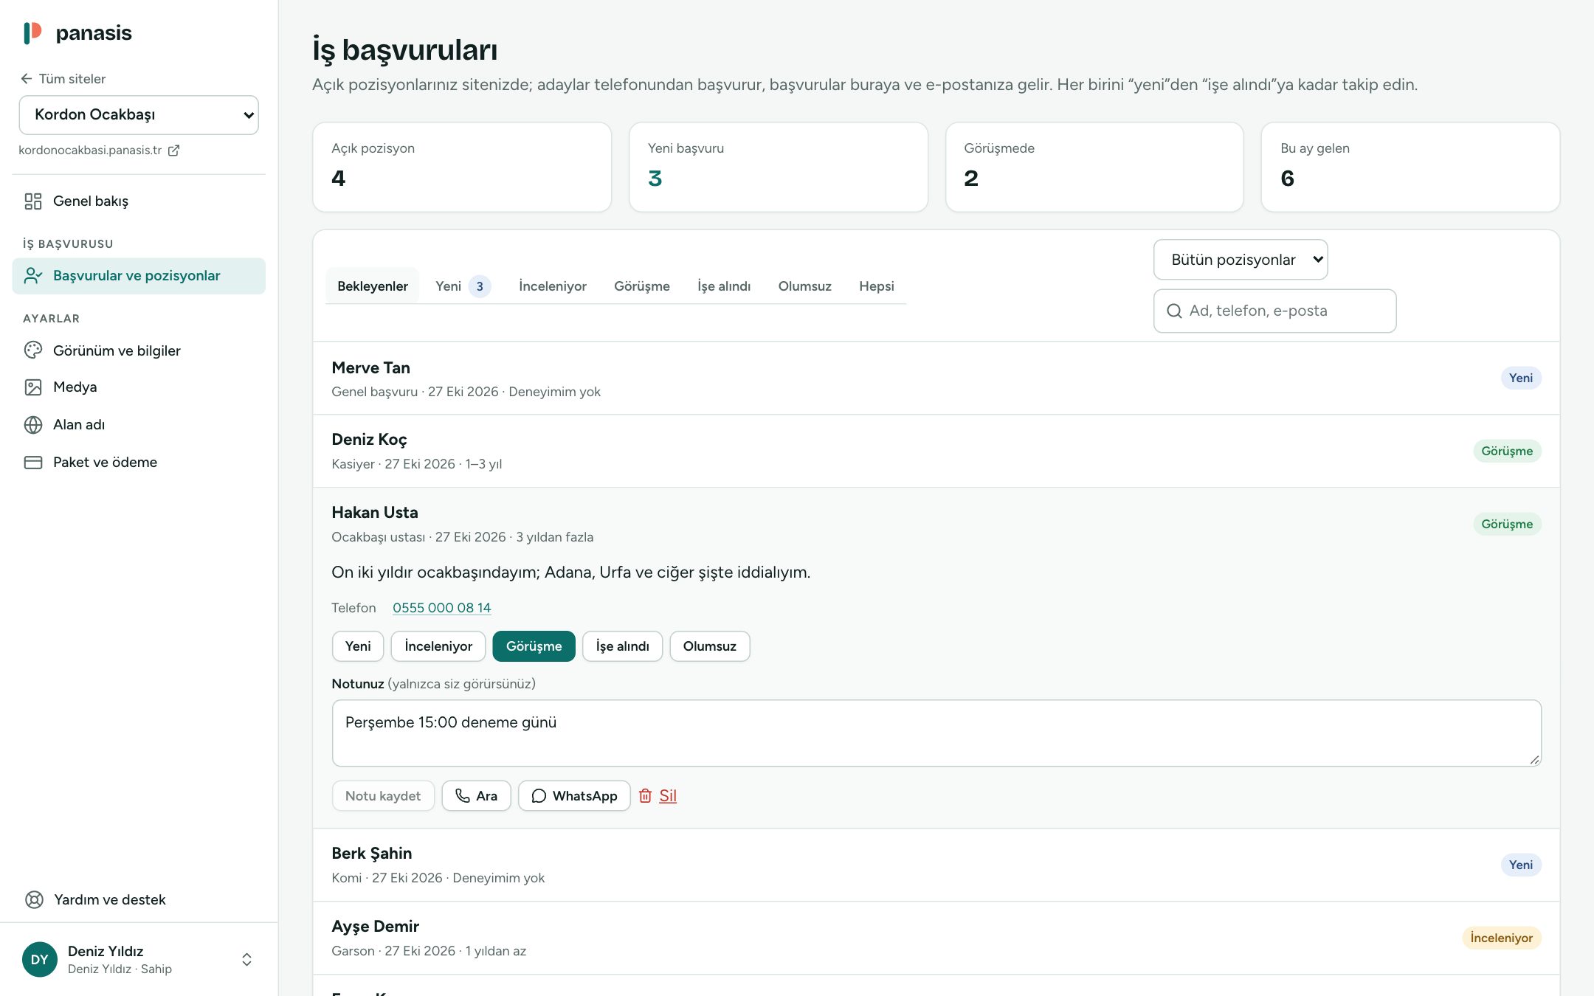This screenshot has width=1594, height=996.
Task: Focus the Ad, telefon, e-posta search field
Action: pyautogui.click(x=1274, y=311)
